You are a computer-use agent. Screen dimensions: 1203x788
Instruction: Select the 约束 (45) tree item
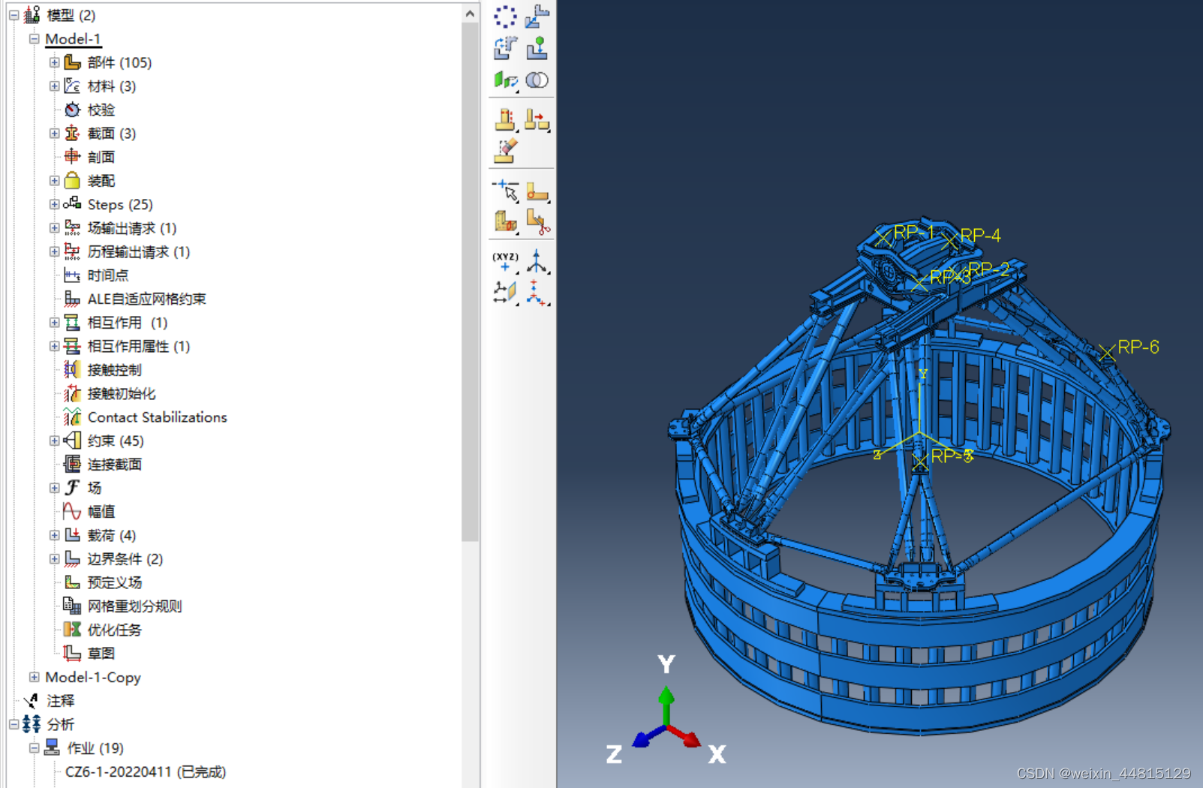tap(115, 441)
